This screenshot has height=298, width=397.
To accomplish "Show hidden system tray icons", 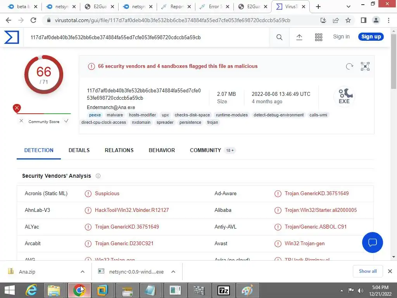I will (x=342, y=291).
